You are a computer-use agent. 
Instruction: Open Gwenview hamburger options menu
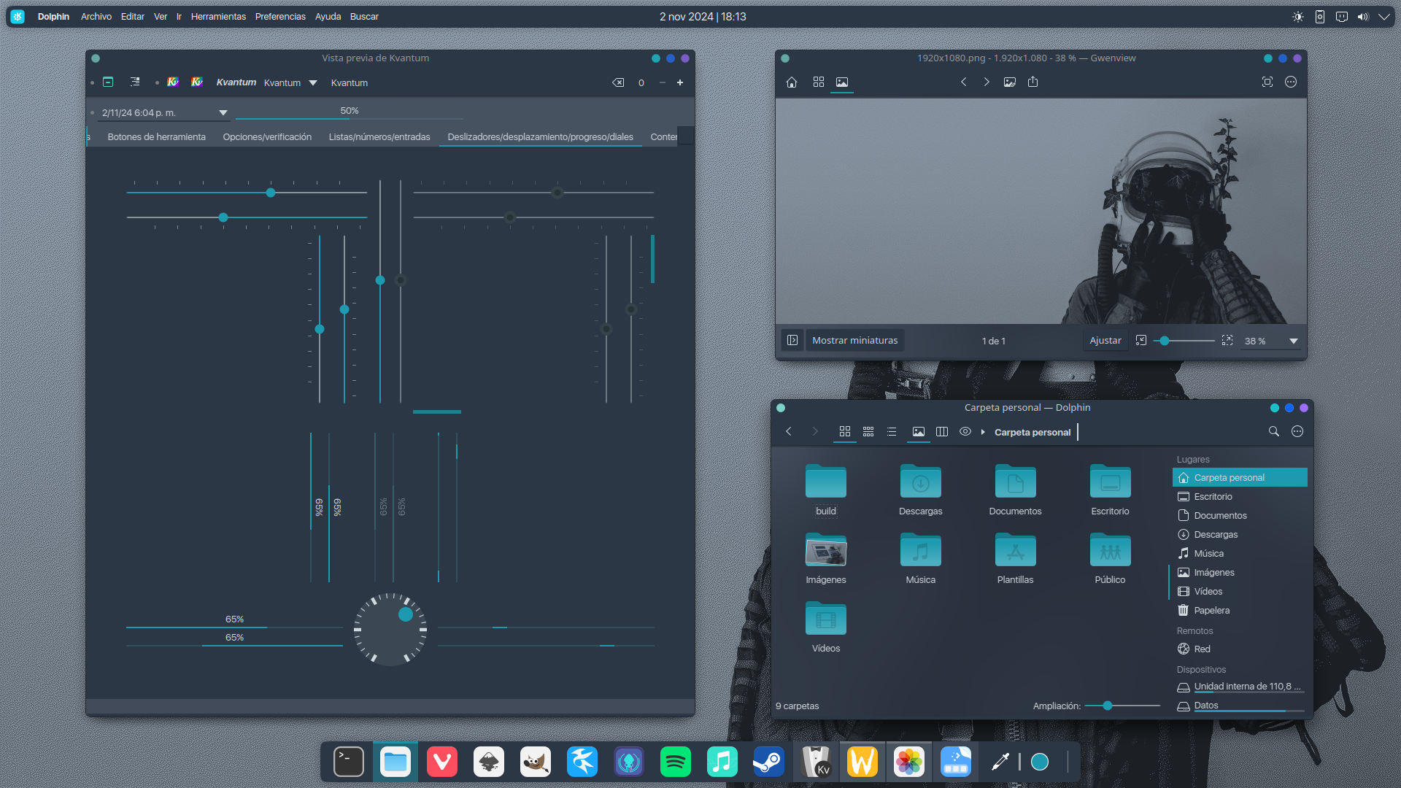(x=1291, y=82)
